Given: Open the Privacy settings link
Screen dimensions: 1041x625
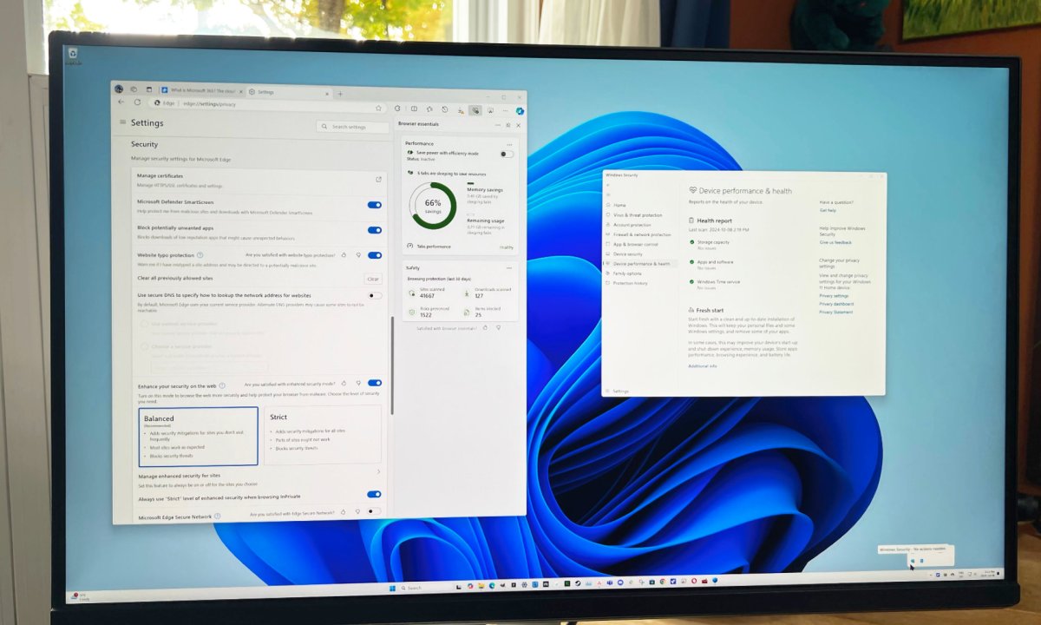Looking at the screenshot, I should click(x=834, y=296).
